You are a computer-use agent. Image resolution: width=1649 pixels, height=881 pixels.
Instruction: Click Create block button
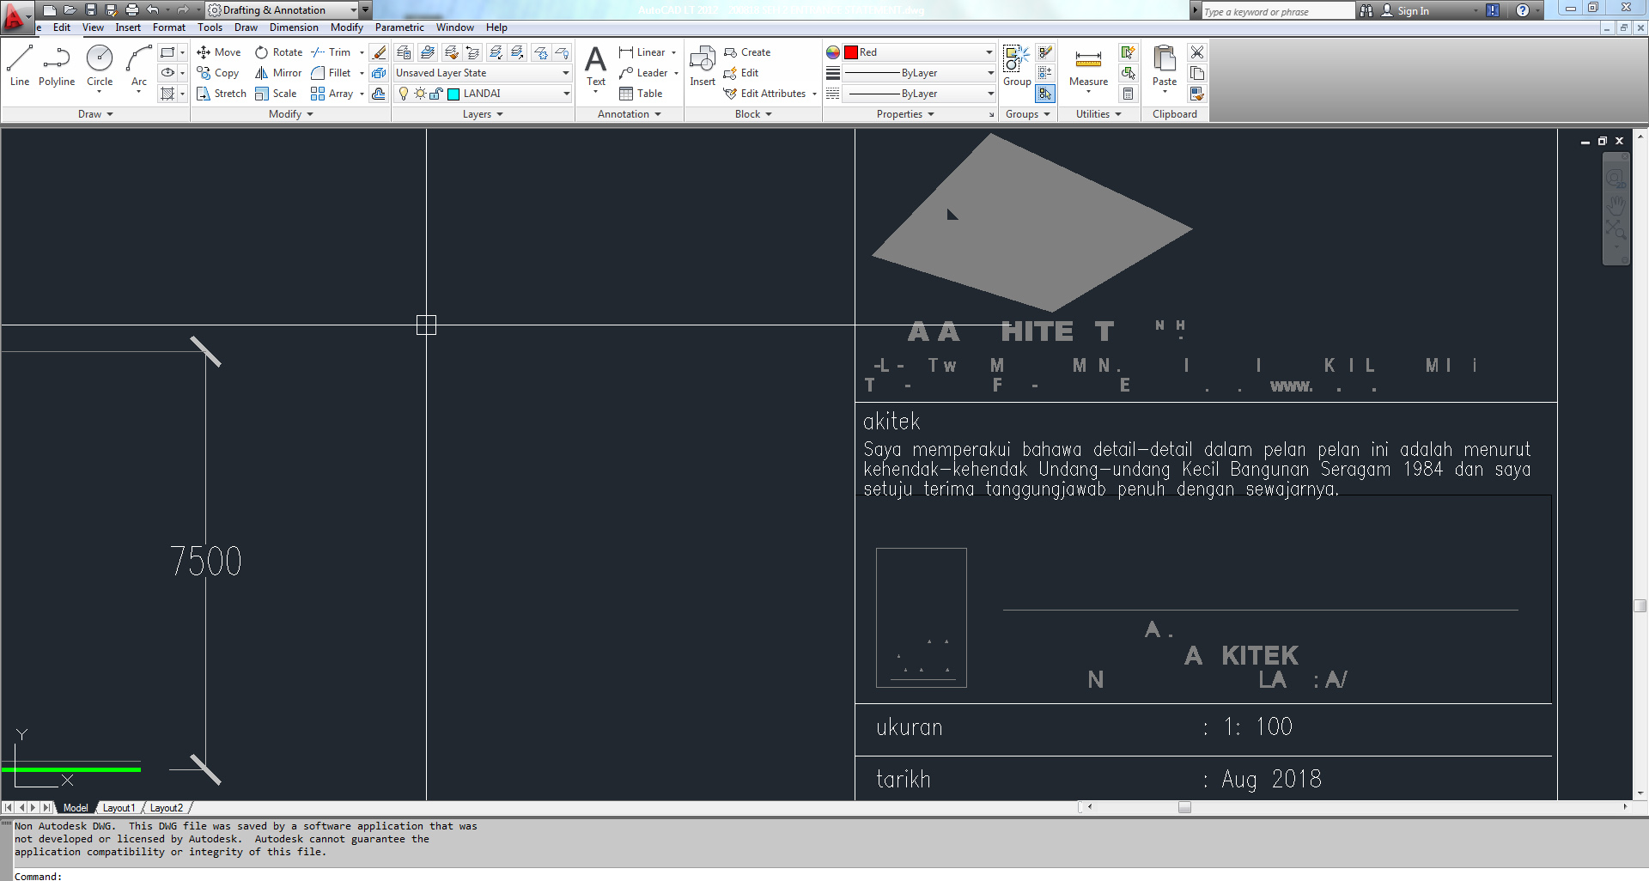747,52
